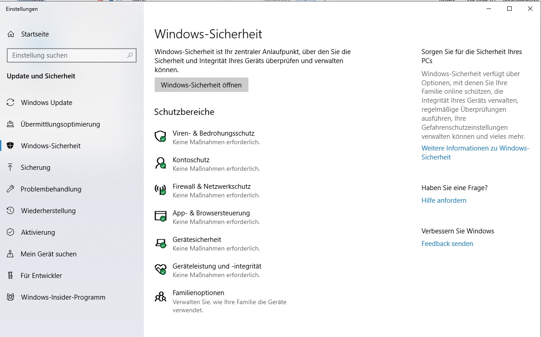Click the Familienoptionen people icon
Screen dimensions: 541x337
160,296
